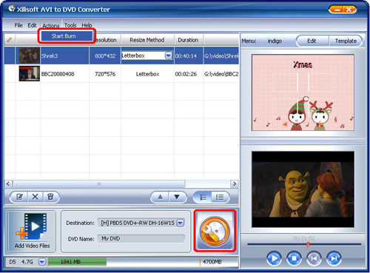Click the edit file properties icon

[x=19, y=197]
